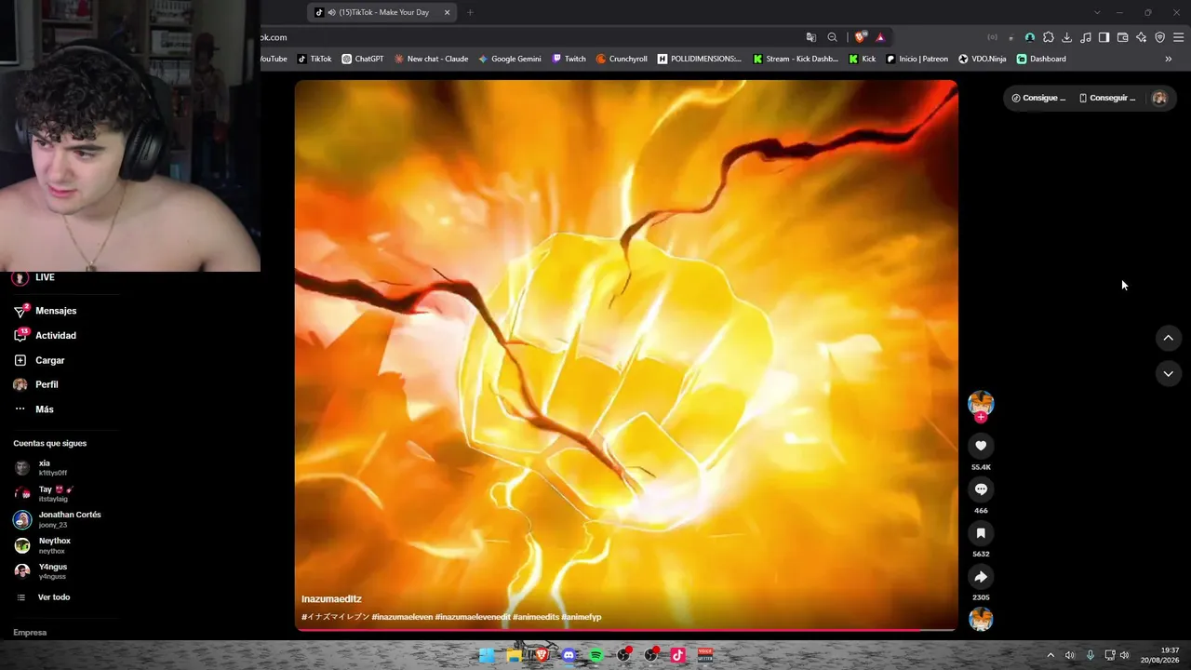
Task: Open the Empresa footer link
Action: click(30, 633)
